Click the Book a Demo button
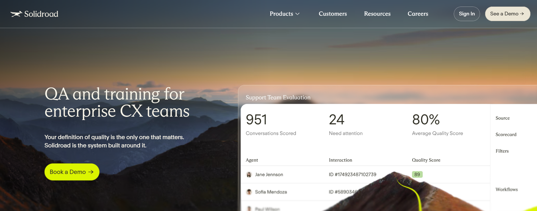 click(x=72, y=172)
